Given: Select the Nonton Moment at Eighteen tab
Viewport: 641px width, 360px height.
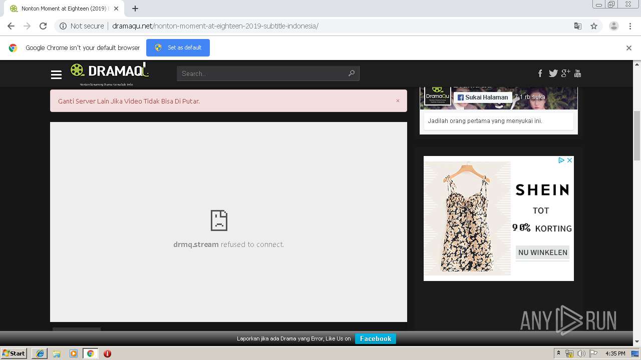Looking at the screenshot, I should pos(64,8).
